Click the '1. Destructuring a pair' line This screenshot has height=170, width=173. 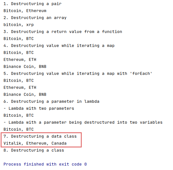click(x=32, y=4)
